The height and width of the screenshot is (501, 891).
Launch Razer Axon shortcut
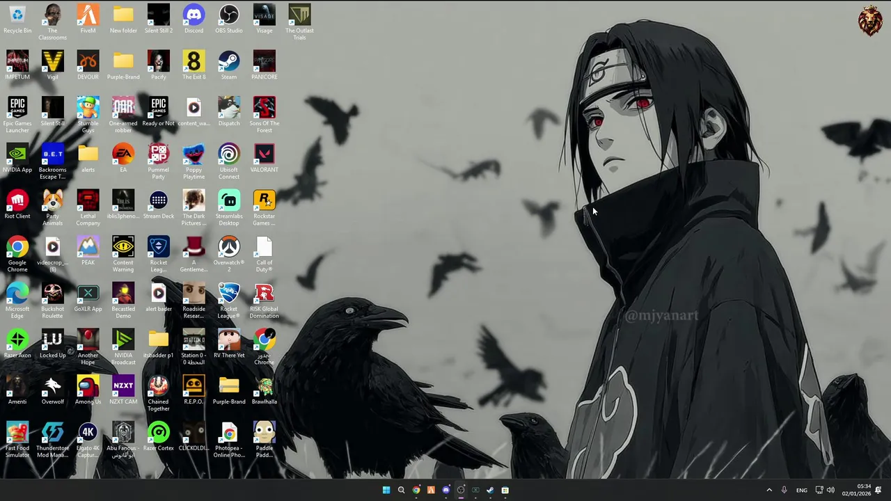pyautogui.click(x=17, y=344)
